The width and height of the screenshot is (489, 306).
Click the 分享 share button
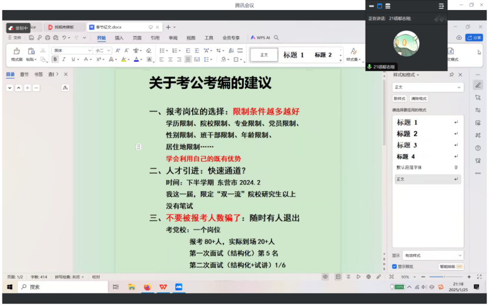(474, 38)
